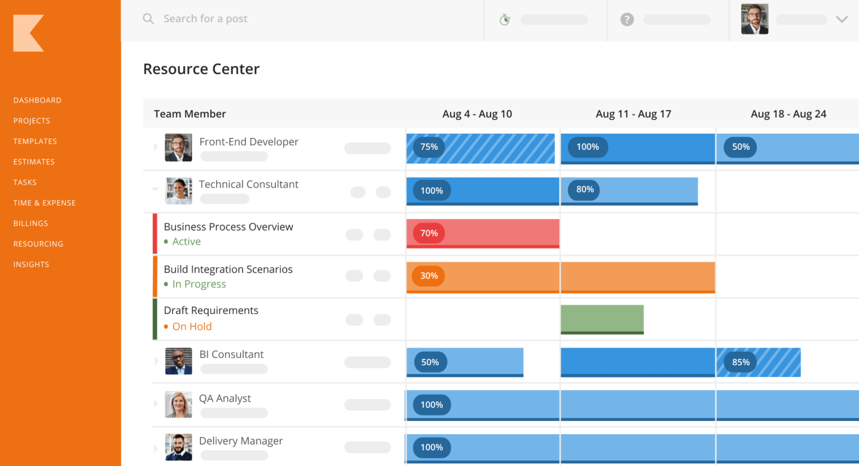Click the Active status on Business Process Overview
Viewport: 859px width, 466px height.
186,241
